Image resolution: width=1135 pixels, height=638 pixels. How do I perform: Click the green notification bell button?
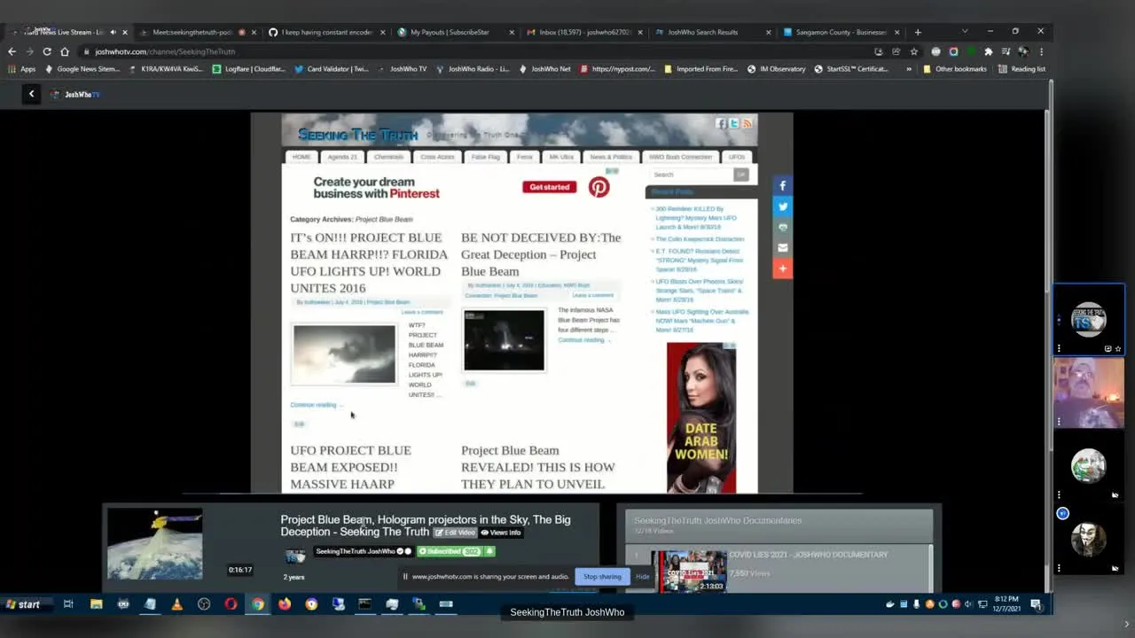tap(489, 551)
